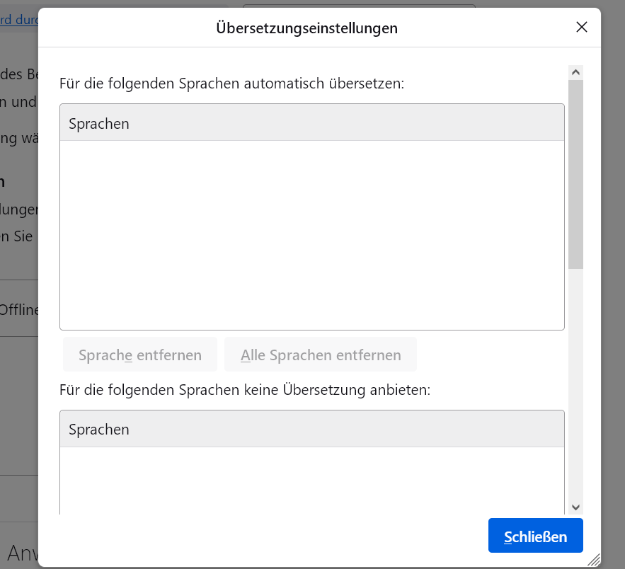This screenshot has width=625, height=569.
Task: Click the resize grip in the dialog corner
Action: click(x=593, y=559)
